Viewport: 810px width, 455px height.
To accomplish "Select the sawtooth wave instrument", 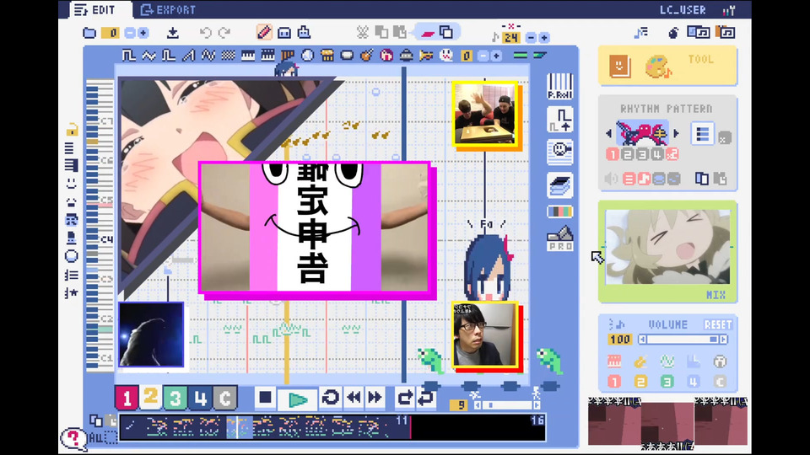I will [188, 56].
